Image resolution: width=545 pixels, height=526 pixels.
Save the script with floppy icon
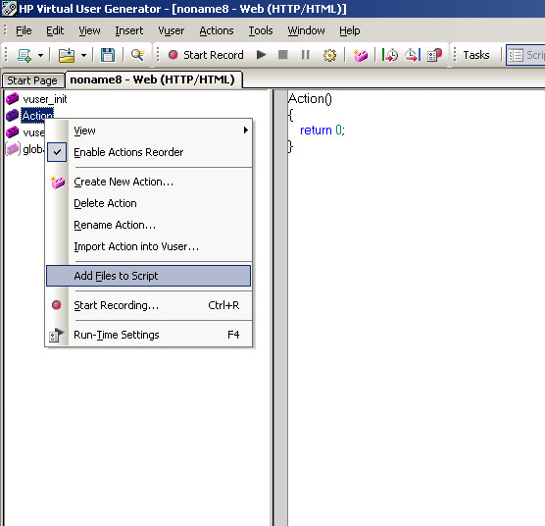[x=108, y=55]
